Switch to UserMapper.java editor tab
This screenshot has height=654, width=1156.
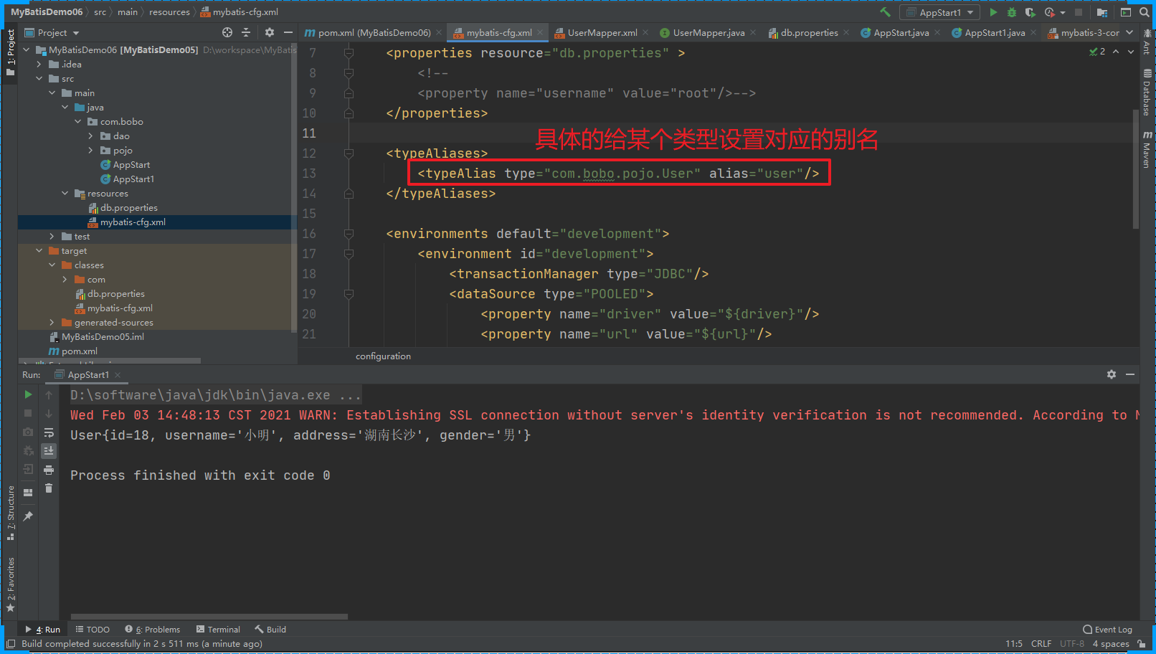pos(709,32)
